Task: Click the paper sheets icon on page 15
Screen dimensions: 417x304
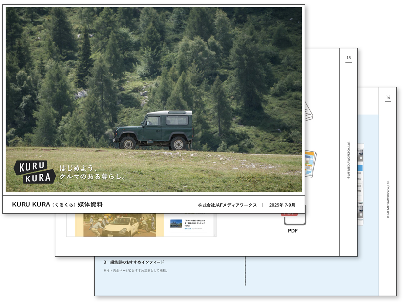Action: (x=309, y=112)
